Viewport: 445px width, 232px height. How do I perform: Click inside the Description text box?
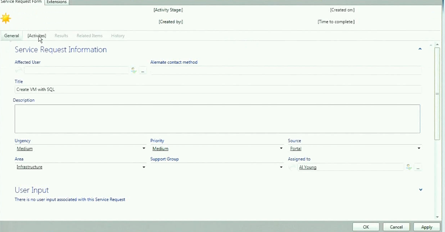coord(217,118)
